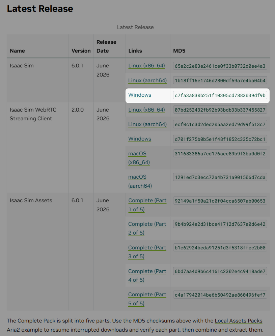Open WebRTC Streaming Client Linux (aarch64) link

pyautogui.click(x=147, y=124)
